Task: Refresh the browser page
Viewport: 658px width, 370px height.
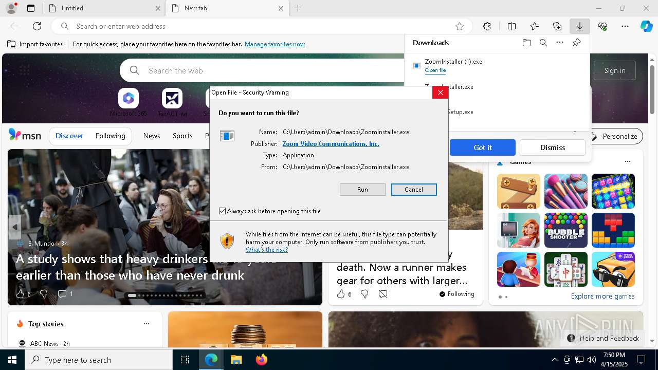Action: pos(37,26)
